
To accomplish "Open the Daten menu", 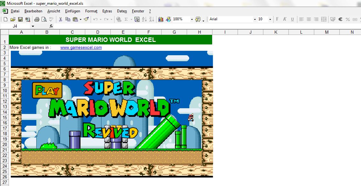I will click(x=122, y=11).
